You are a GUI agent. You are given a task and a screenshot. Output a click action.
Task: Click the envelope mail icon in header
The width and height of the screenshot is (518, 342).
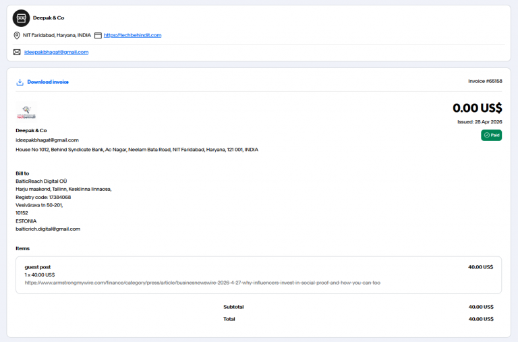[x=17, y=52]
